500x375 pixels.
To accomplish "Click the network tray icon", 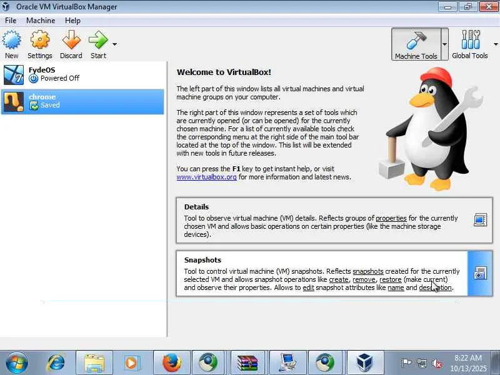I will [x=421, y=363].
